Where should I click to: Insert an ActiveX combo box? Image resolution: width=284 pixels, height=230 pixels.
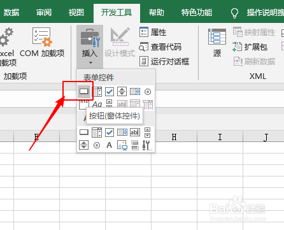[97, 133]
